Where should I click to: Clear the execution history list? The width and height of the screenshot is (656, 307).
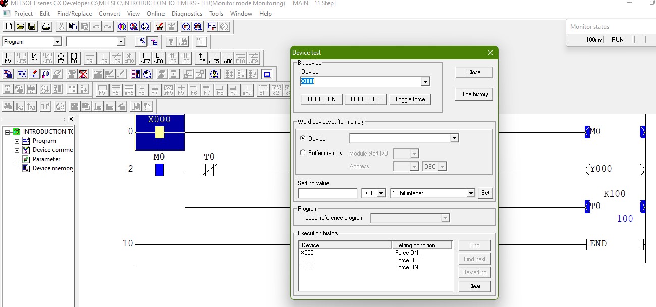click(x=474, y=286)
